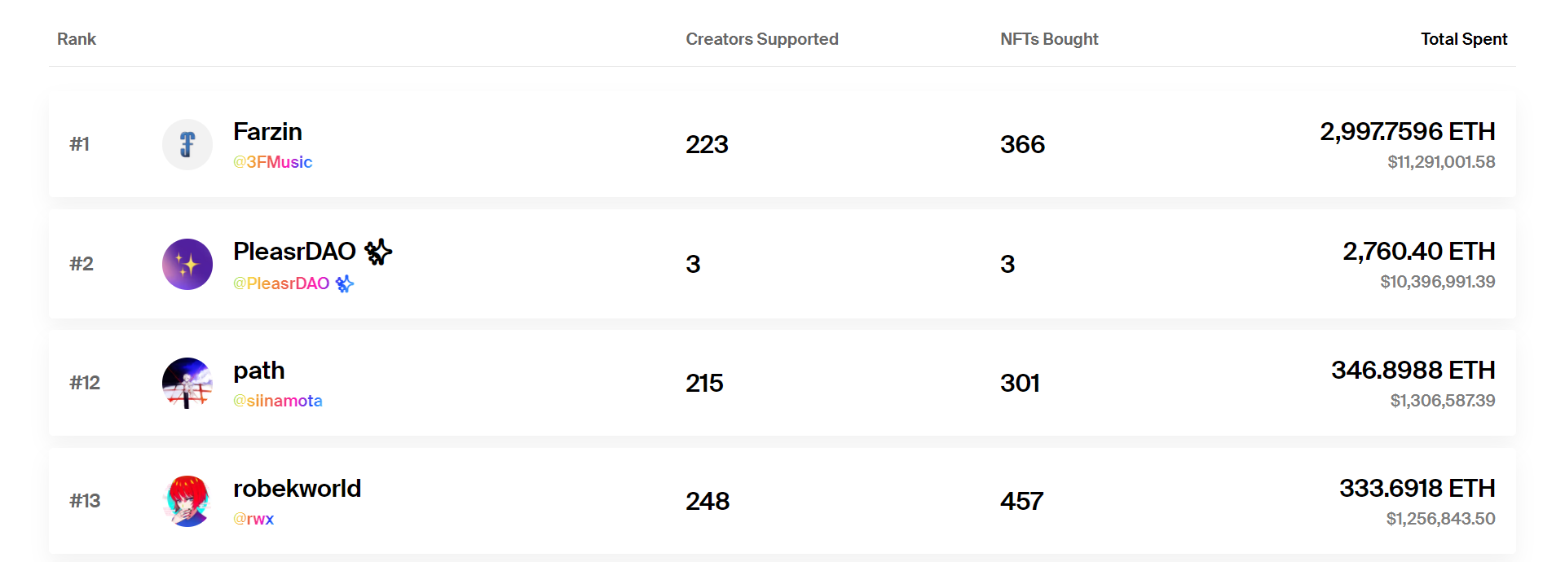Sort by Total Spent column

[x=1463, y=39]
